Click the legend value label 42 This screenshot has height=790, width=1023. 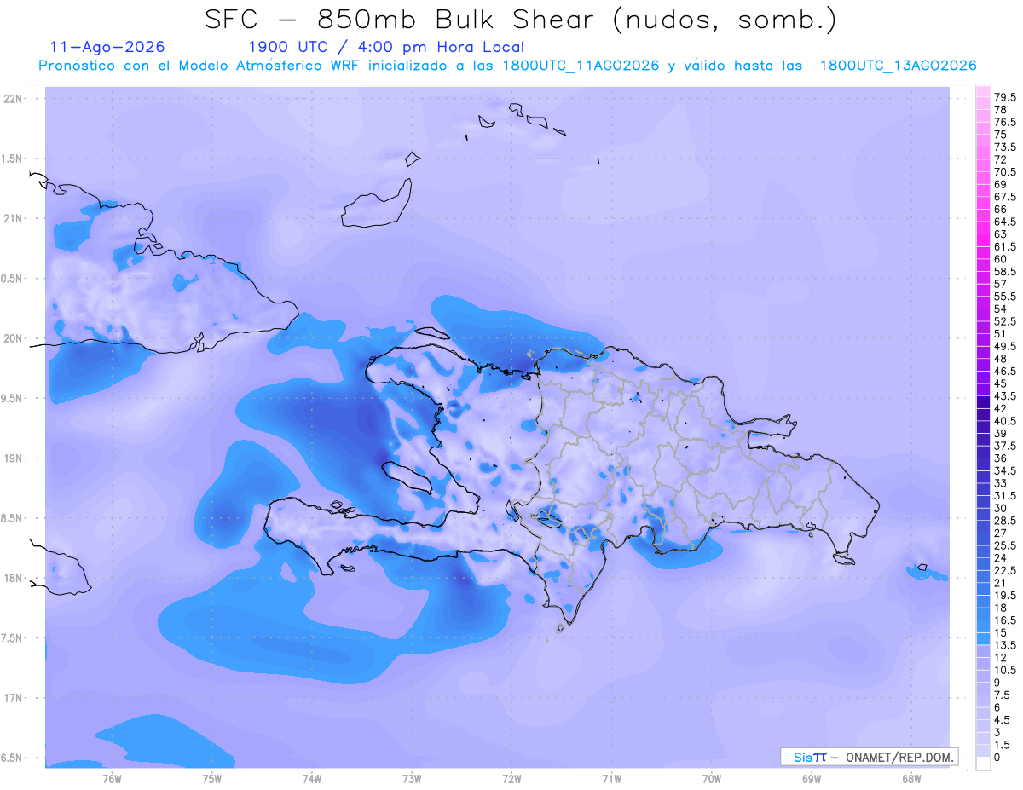click(x=1001, y=408)
